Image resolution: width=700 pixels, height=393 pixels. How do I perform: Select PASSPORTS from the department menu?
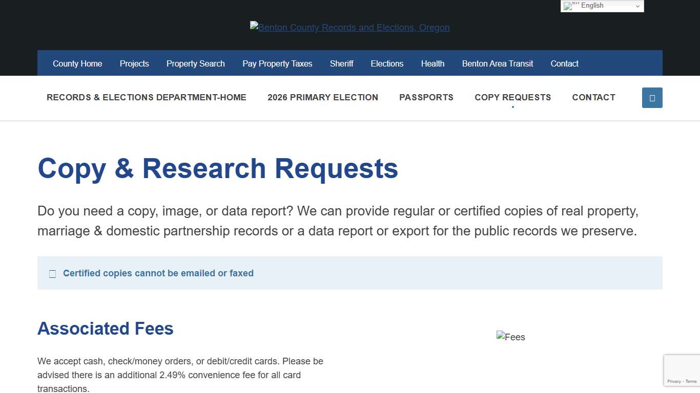[426, 97]
